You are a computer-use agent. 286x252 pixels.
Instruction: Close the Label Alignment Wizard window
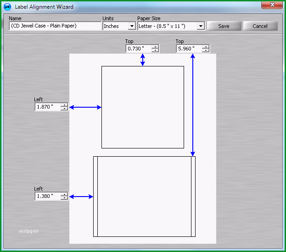coord(272,5)
